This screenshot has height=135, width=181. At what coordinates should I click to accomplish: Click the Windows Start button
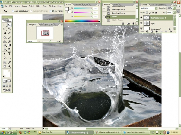click(8, 132)
